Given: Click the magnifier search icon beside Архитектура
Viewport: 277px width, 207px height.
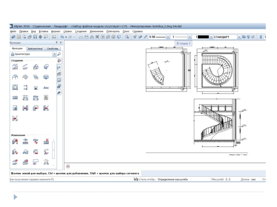Looking at the screenshot, I should pyautogui.click(x=59, y=54).
